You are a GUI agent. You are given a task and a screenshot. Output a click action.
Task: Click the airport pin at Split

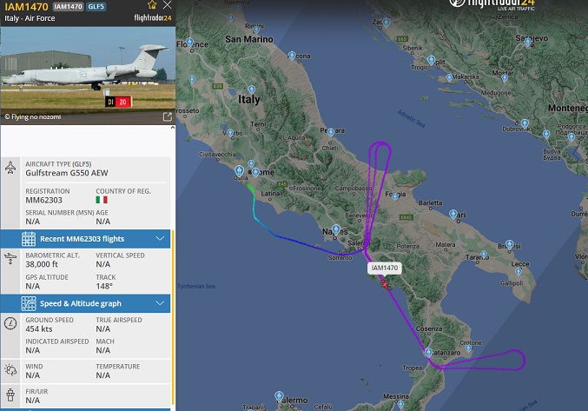coord(432,60)
